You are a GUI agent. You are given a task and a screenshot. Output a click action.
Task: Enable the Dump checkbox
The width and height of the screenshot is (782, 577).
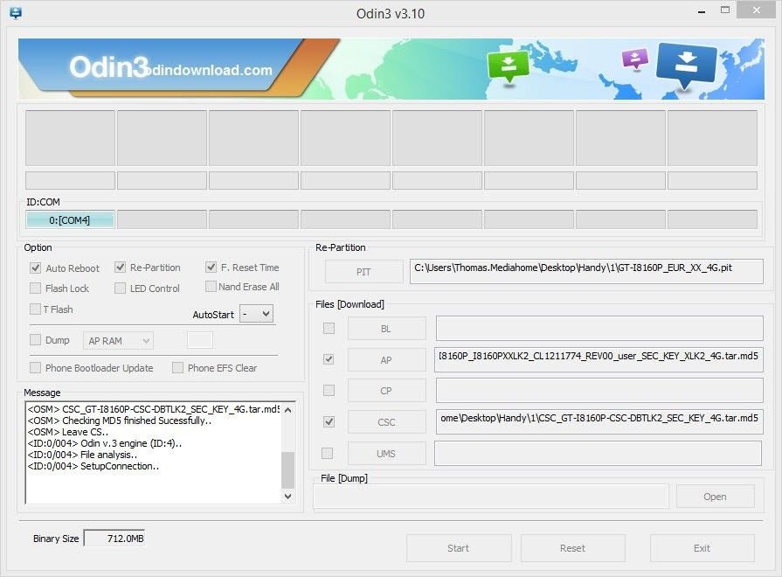click(x=36, y=340)
